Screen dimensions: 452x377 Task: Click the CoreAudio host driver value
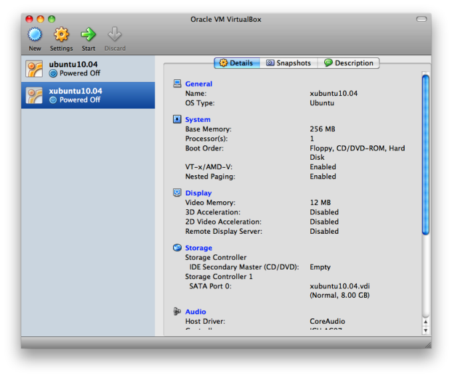327,321
